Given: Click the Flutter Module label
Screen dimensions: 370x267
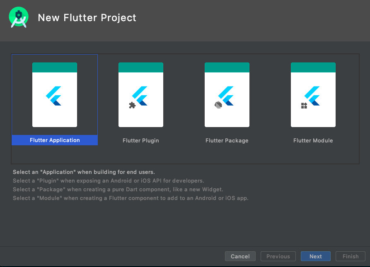Looking at the screenshot, I should [x=313, y=140].
